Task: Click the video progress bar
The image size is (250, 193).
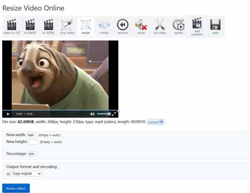Action: click(60, 110)
